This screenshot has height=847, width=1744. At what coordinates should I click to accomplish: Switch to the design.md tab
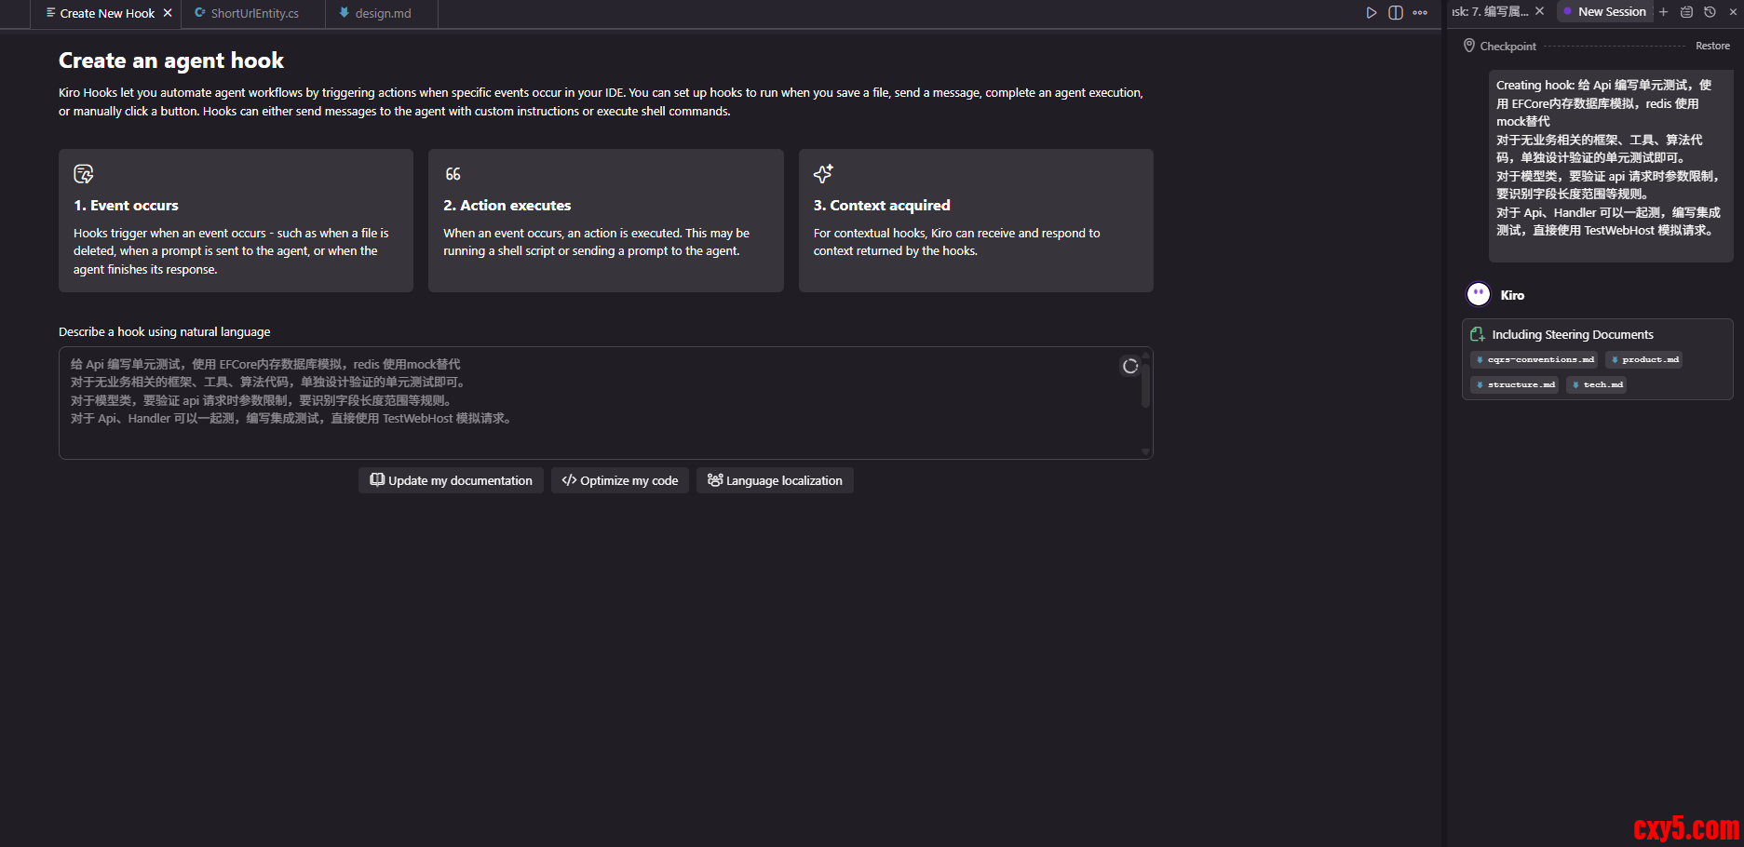[x=382, y=13]
